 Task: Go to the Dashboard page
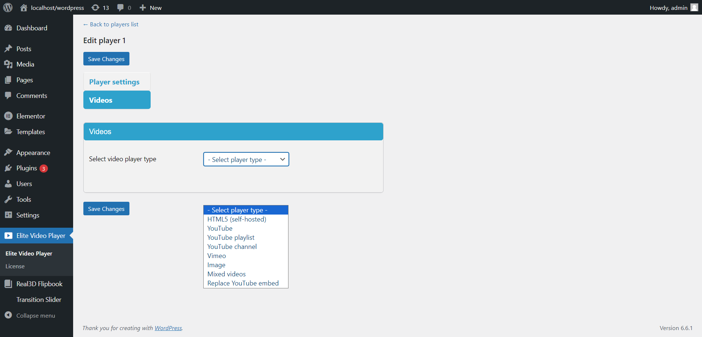click(x=32, y=28)
